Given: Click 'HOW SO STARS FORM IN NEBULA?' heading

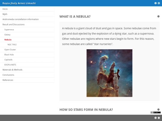Looking at the screenshot, I should pyautogui.click(x=86, y=110).
